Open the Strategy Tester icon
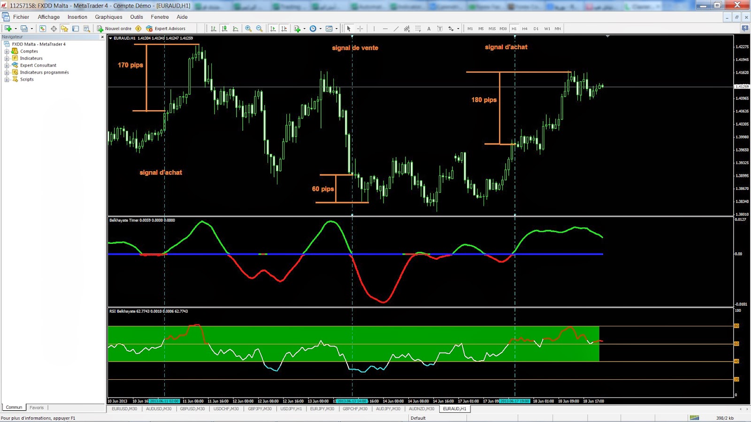Image resolution: width=751 pixels, height=422 pixels. click(x=86, y=29)
